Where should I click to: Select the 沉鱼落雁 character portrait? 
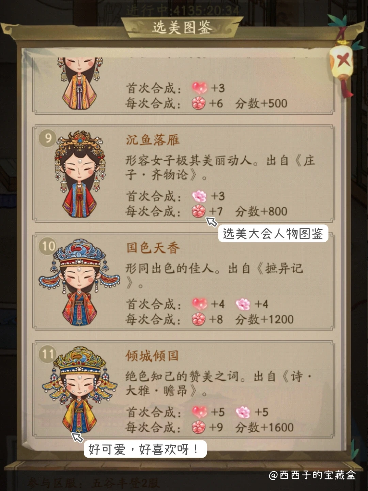(x=80, y=174)
